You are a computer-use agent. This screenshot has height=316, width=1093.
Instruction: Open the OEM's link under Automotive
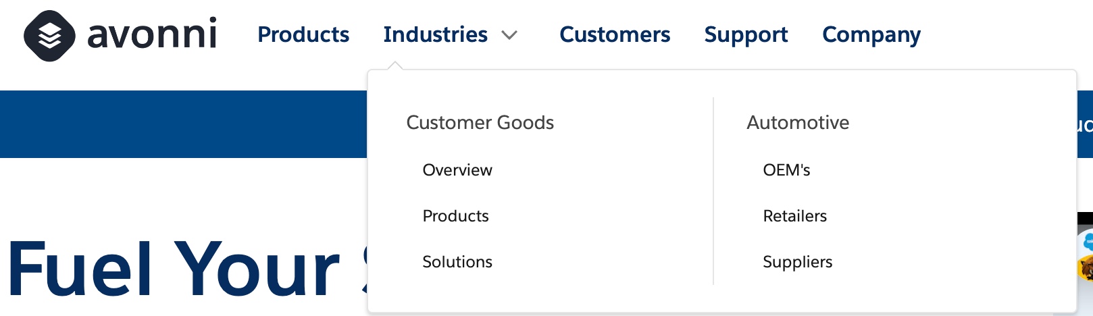point(786,170)
